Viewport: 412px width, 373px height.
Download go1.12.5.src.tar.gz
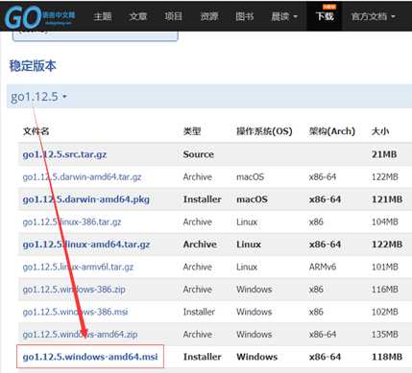pos(64,154)
